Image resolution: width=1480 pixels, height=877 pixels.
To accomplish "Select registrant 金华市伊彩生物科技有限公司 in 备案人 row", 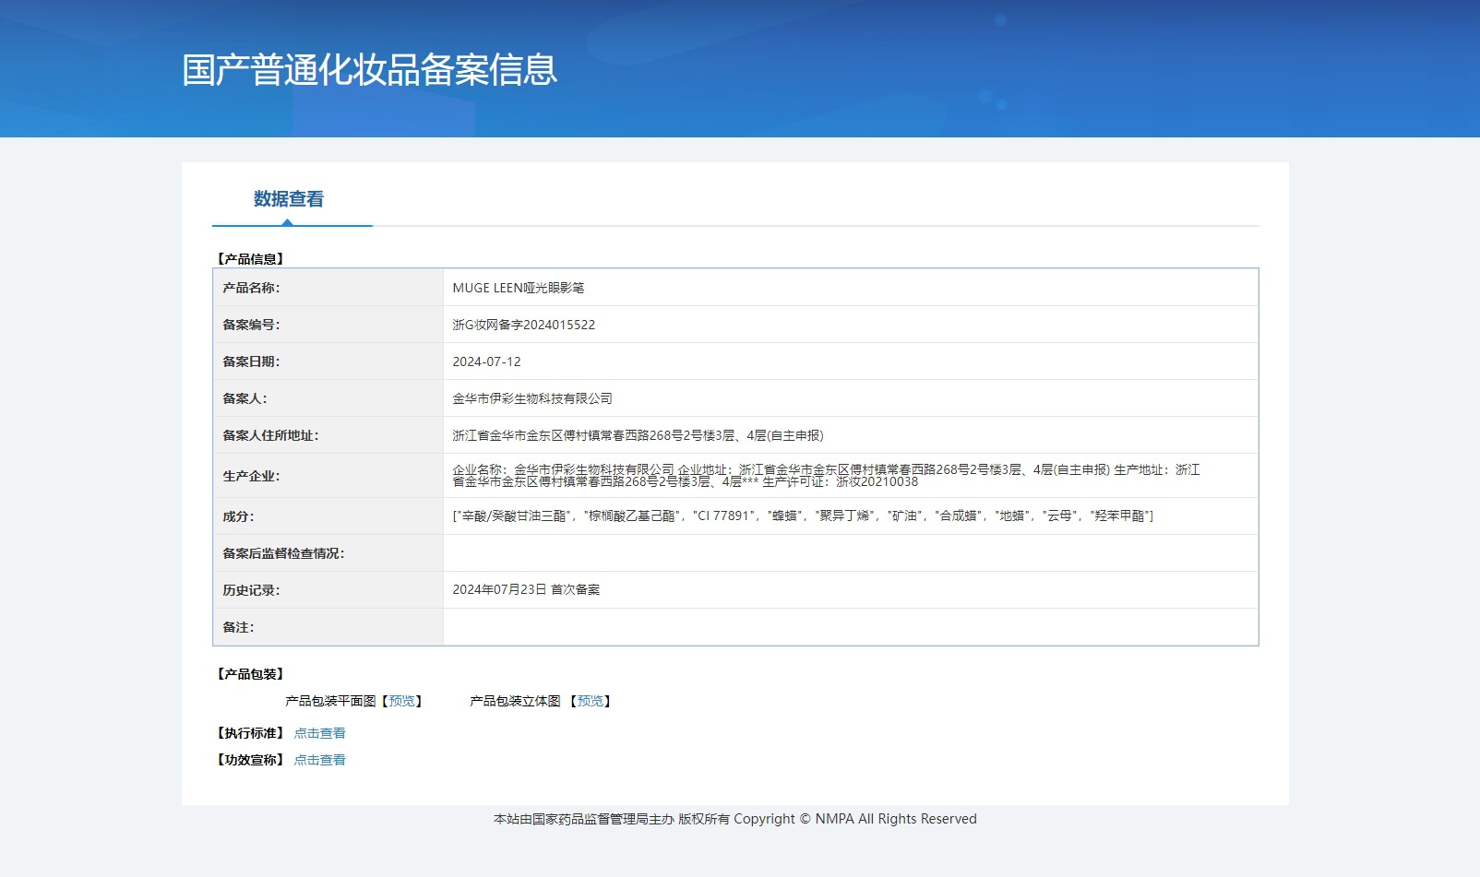I will (532, 398).
